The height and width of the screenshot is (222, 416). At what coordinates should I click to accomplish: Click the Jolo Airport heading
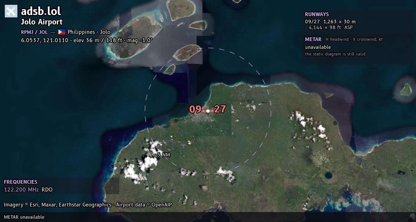pos(42,22)
